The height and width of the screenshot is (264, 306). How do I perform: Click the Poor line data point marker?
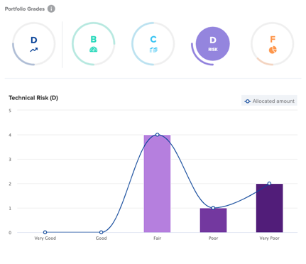213,208
